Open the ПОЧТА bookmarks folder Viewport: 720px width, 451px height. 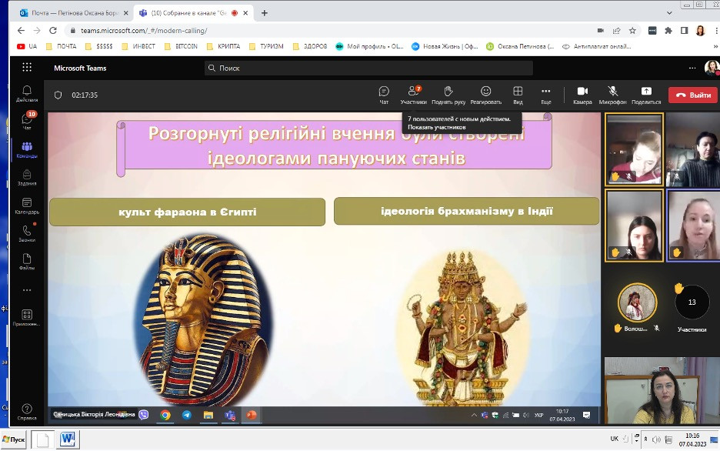[61, 46]
